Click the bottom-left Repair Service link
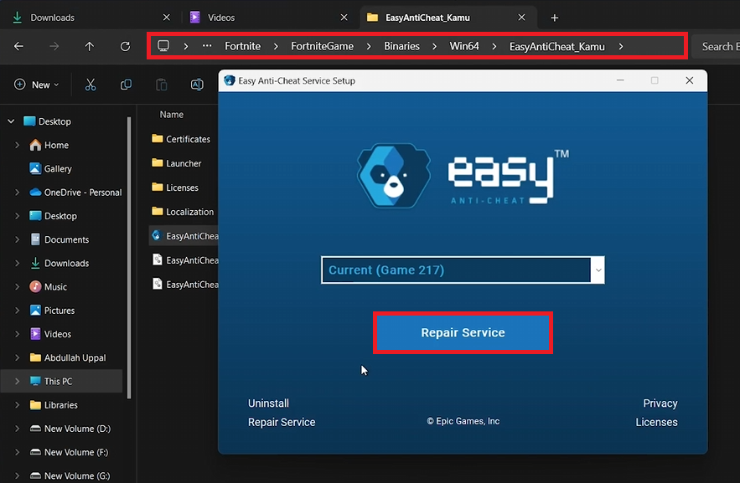This screenshot has height=483, width=740. point(282,422)
